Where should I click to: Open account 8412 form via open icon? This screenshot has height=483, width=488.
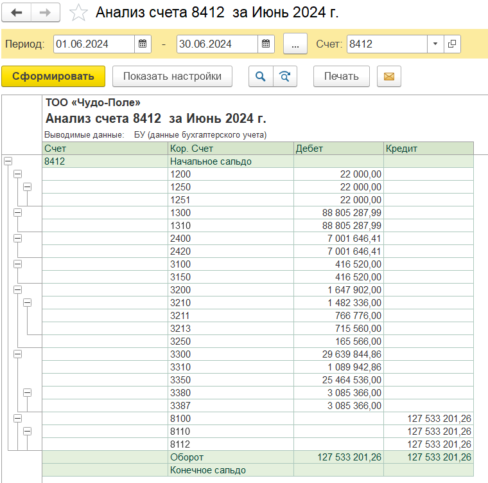pyautogui.click(x=452, y=44)
